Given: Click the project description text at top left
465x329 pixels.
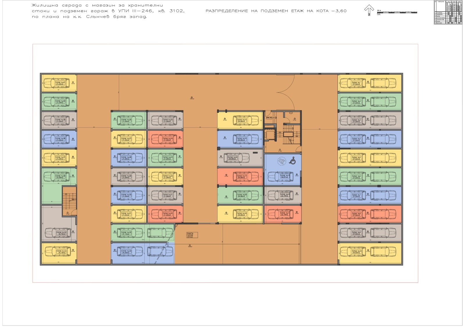Looking at the screenshot, I should (x=108, y=11).
